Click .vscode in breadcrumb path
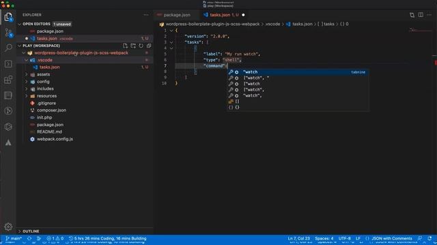 [x=272, y=24]
